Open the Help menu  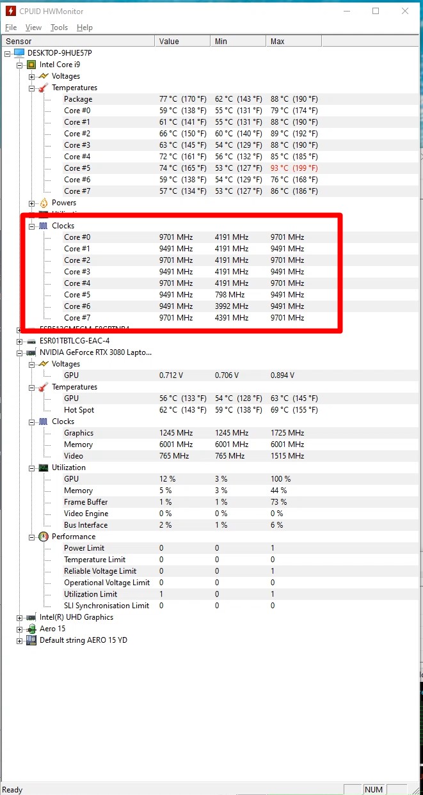coord(84,28)
